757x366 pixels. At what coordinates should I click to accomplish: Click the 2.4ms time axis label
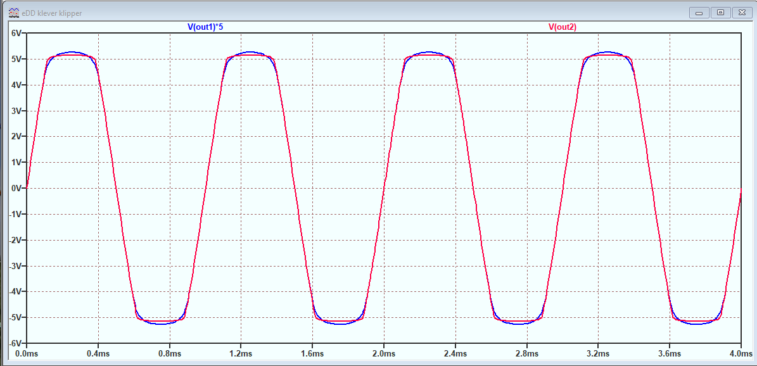pyautogui.click(x=455, y=354)
